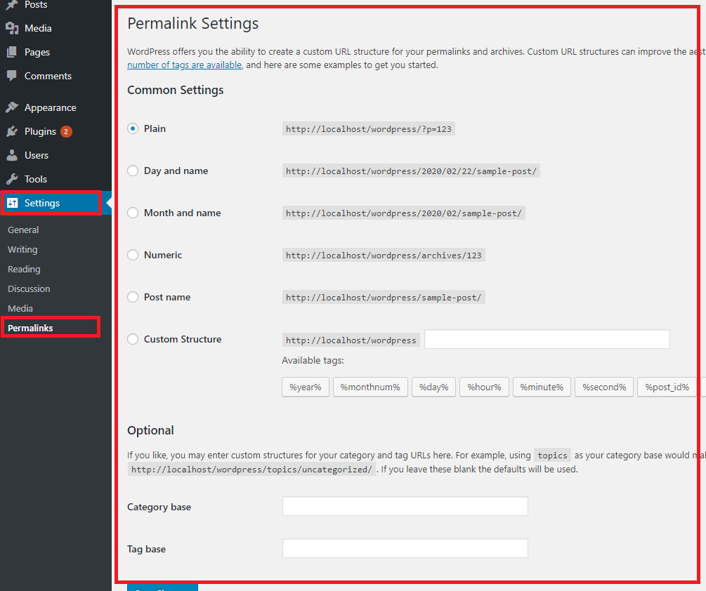Screen dimensions: 706x591
Task: Insert the %hour% tag button
Action: (x=484, y=387)
